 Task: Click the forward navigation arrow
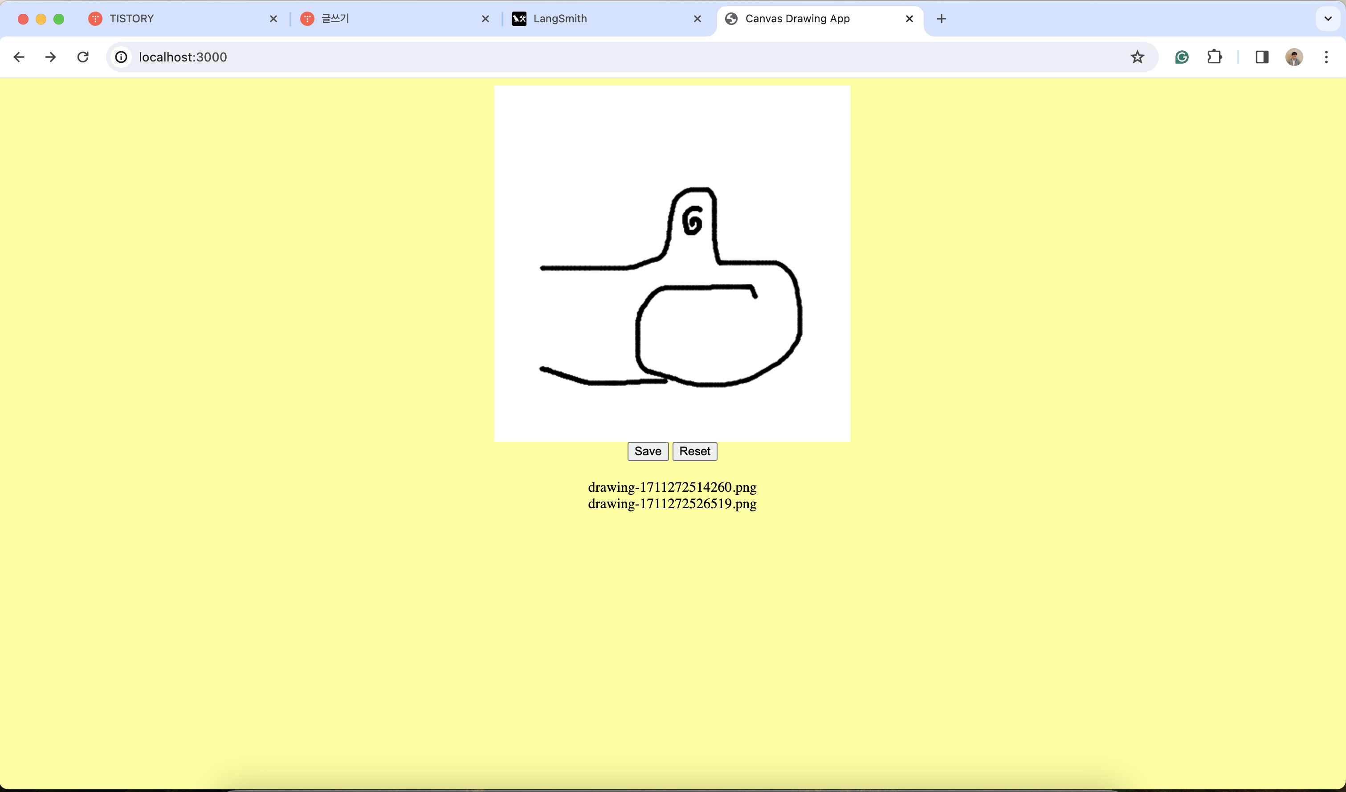(x=50, y=57)
